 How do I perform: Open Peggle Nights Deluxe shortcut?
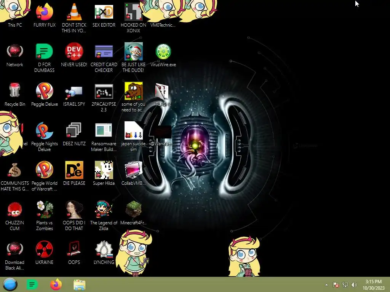(x=44, y=130)
